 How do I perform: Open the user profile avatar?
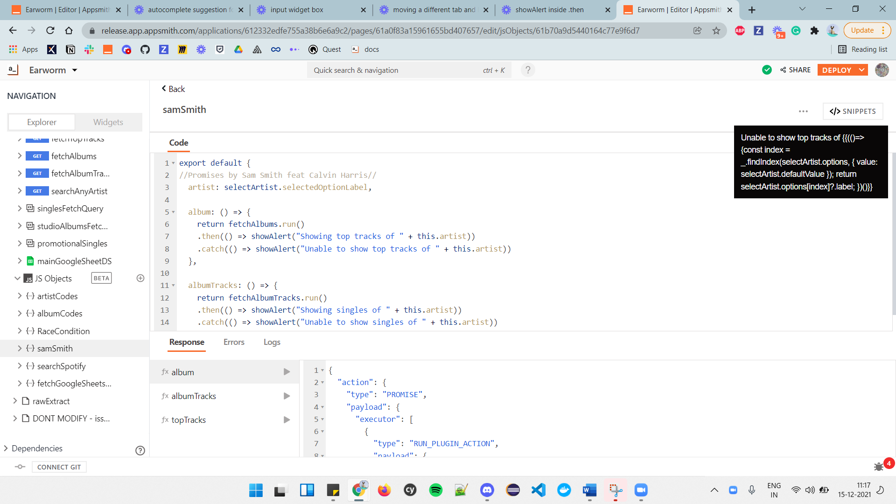882,70
